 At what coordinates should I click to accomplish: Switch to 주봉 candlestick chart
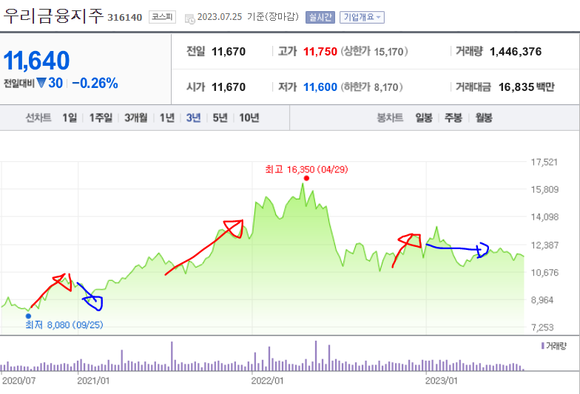pyautogui.click(x=453, y=118)
